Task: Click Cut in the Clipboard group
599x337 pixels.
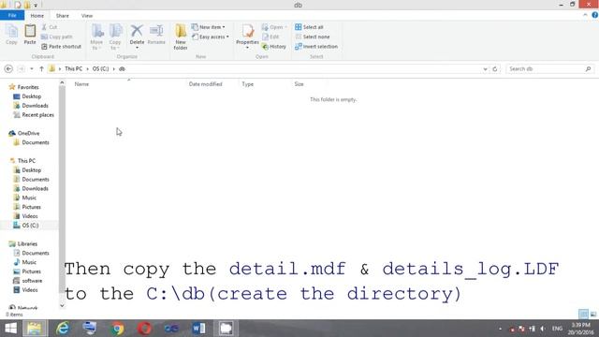Action: coord(50,27)
